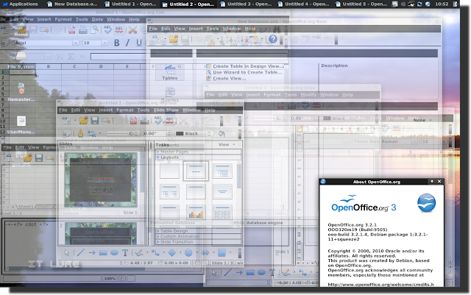The width and height of the screenshot is (471, 295).
Task: Choose the Connector tool in Impress drawing bar
Action: 155,253
